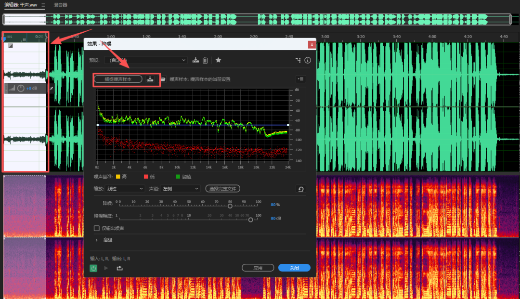This screenshot has height=299, width=520.
Task: Save the current noise print to disk
Action: tap(150, 79)
